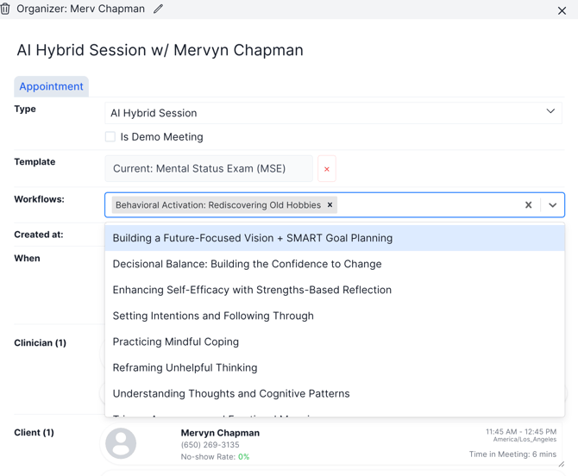Collapse the Workflows dropdown chevron
Screen dimensions: 578x476
click(552, 205)
